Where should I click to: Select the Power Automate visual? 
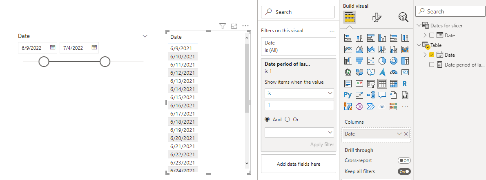pyautogui.click(x=371, y=106)
